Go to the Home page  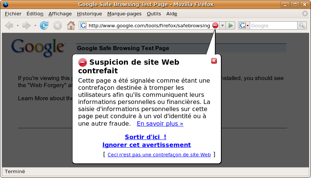71,25
